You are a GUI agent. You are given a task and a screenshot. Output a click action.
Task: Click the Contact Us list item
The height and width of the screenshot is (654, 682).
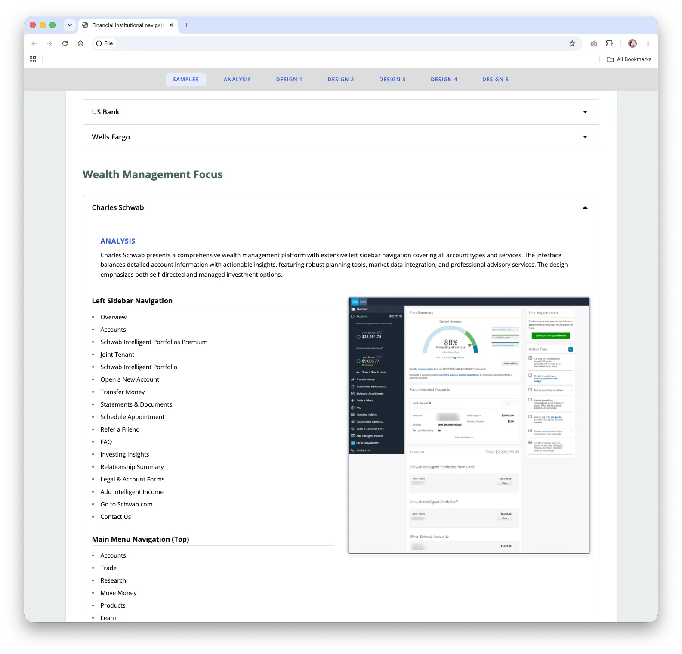click(116, 517)
